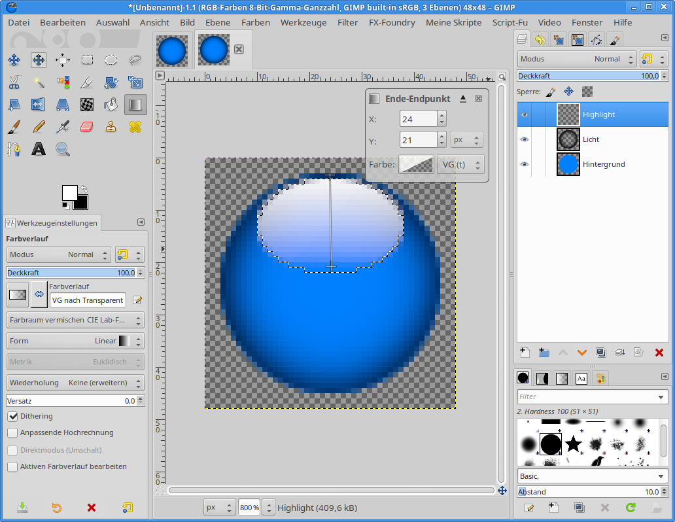Screen dimensions: 675x522
Task: Open the Basic brush tag dropdown
Action: [x=593, y=476]
